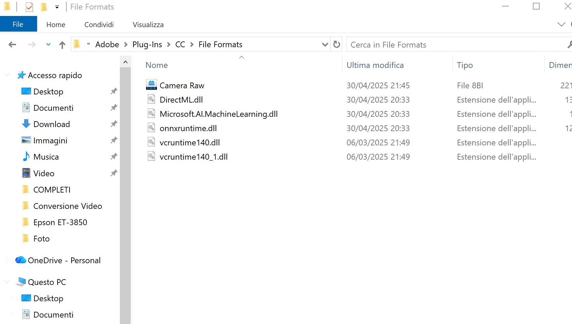572x324 pixels.
Task: Select the vcruntime140_1.dll file icon
Action: [151, 156]
